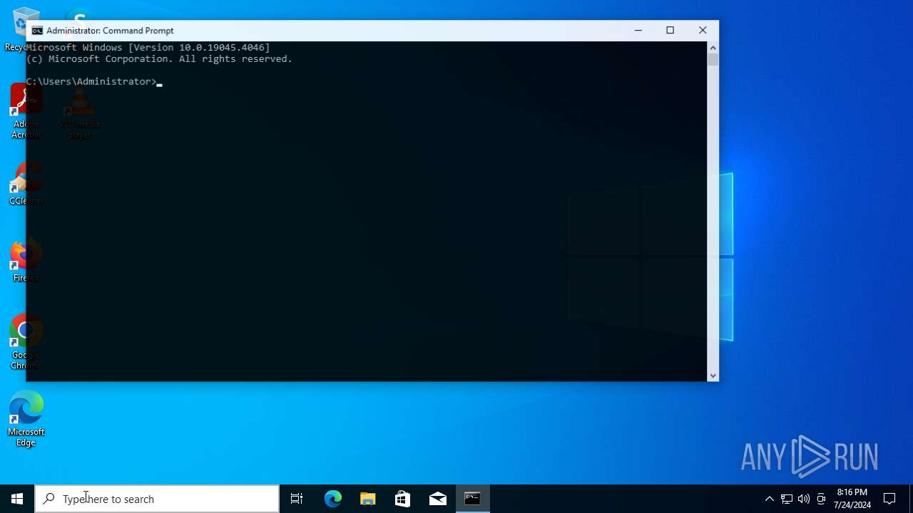This screenshot has height=513, width=913.
Task: Close the Administrator Command Prompt window
Action: (x=703, y=30)
